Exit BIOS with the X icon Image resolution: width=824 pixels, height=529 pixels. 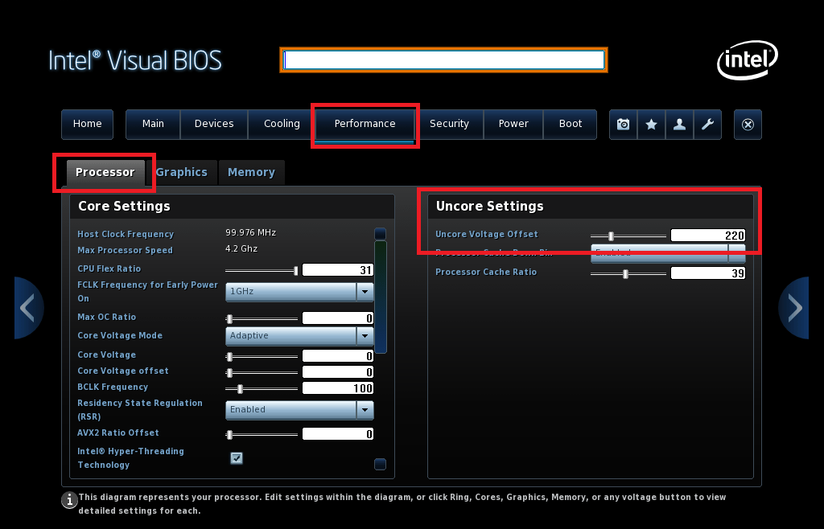(x=748, y=125)
